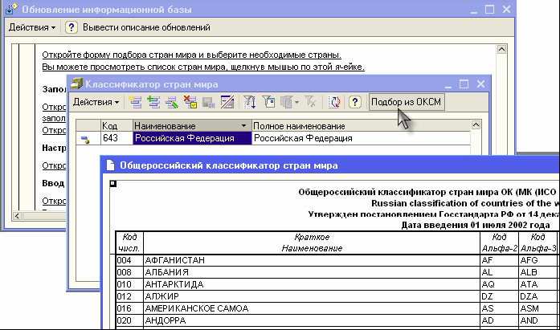The width and height of the screenshot is (560, 330).
Task: Click Вывести описание обновлений button
Action: tap(147, 27)
